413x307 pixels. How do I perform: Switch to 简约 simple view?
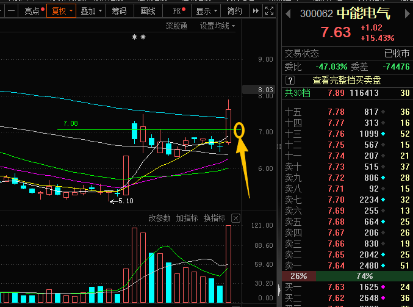(x=234, y=11)
